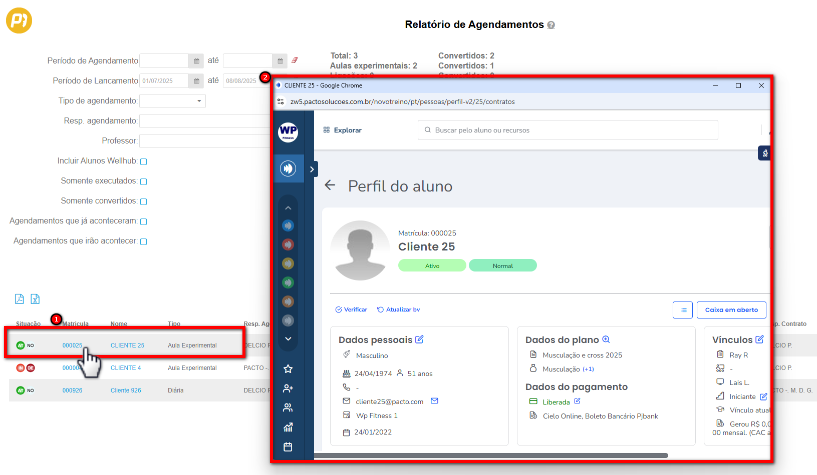
Task: Open the calendar icon in sidebar
Action: click(x=288, y=447)
